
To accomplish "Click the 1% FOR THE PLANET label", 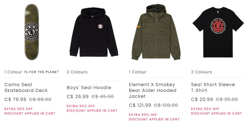I will tap(41, 72).
